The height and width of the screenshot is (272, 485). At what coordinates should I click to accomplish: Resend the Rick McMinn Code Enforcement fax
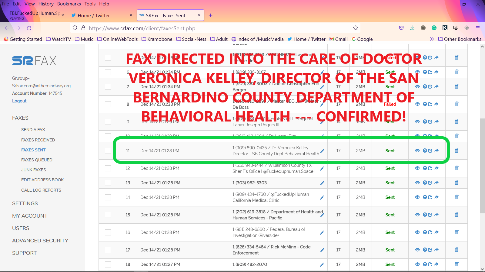tap(430, 250)
